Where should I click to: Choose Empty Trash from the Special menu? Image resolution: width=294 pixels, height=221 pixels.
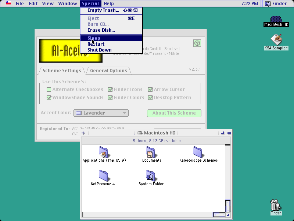coord(111,10)
